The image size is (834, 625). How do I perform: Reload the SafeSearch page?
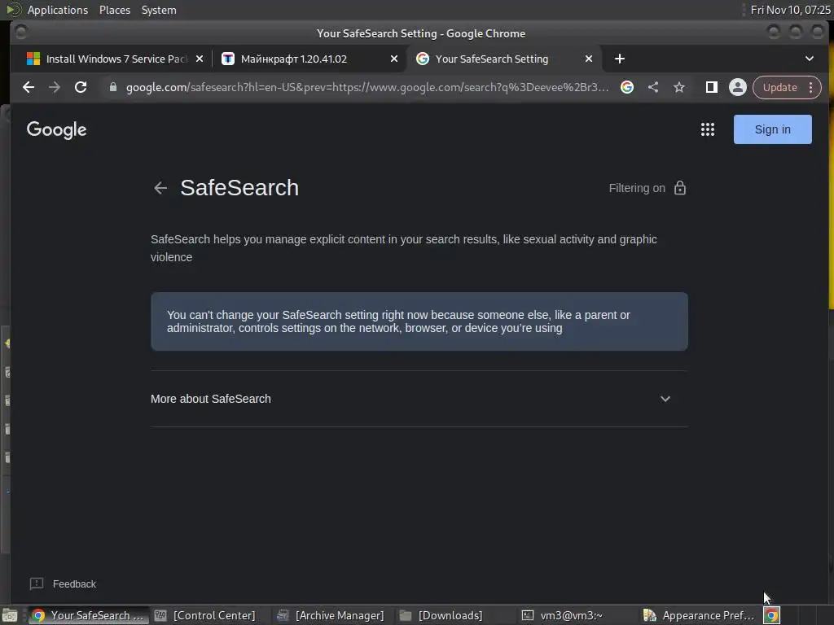(81, 87)
